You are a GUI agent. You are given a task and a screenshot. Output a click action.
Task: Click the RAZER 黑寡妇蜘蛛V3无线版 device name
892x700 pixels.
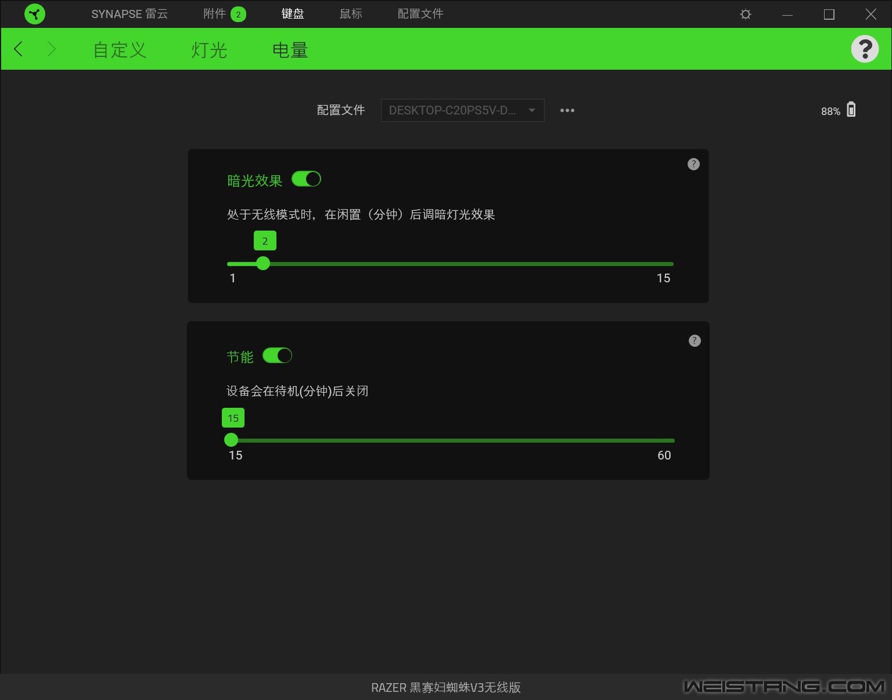[x=446, y=687]
